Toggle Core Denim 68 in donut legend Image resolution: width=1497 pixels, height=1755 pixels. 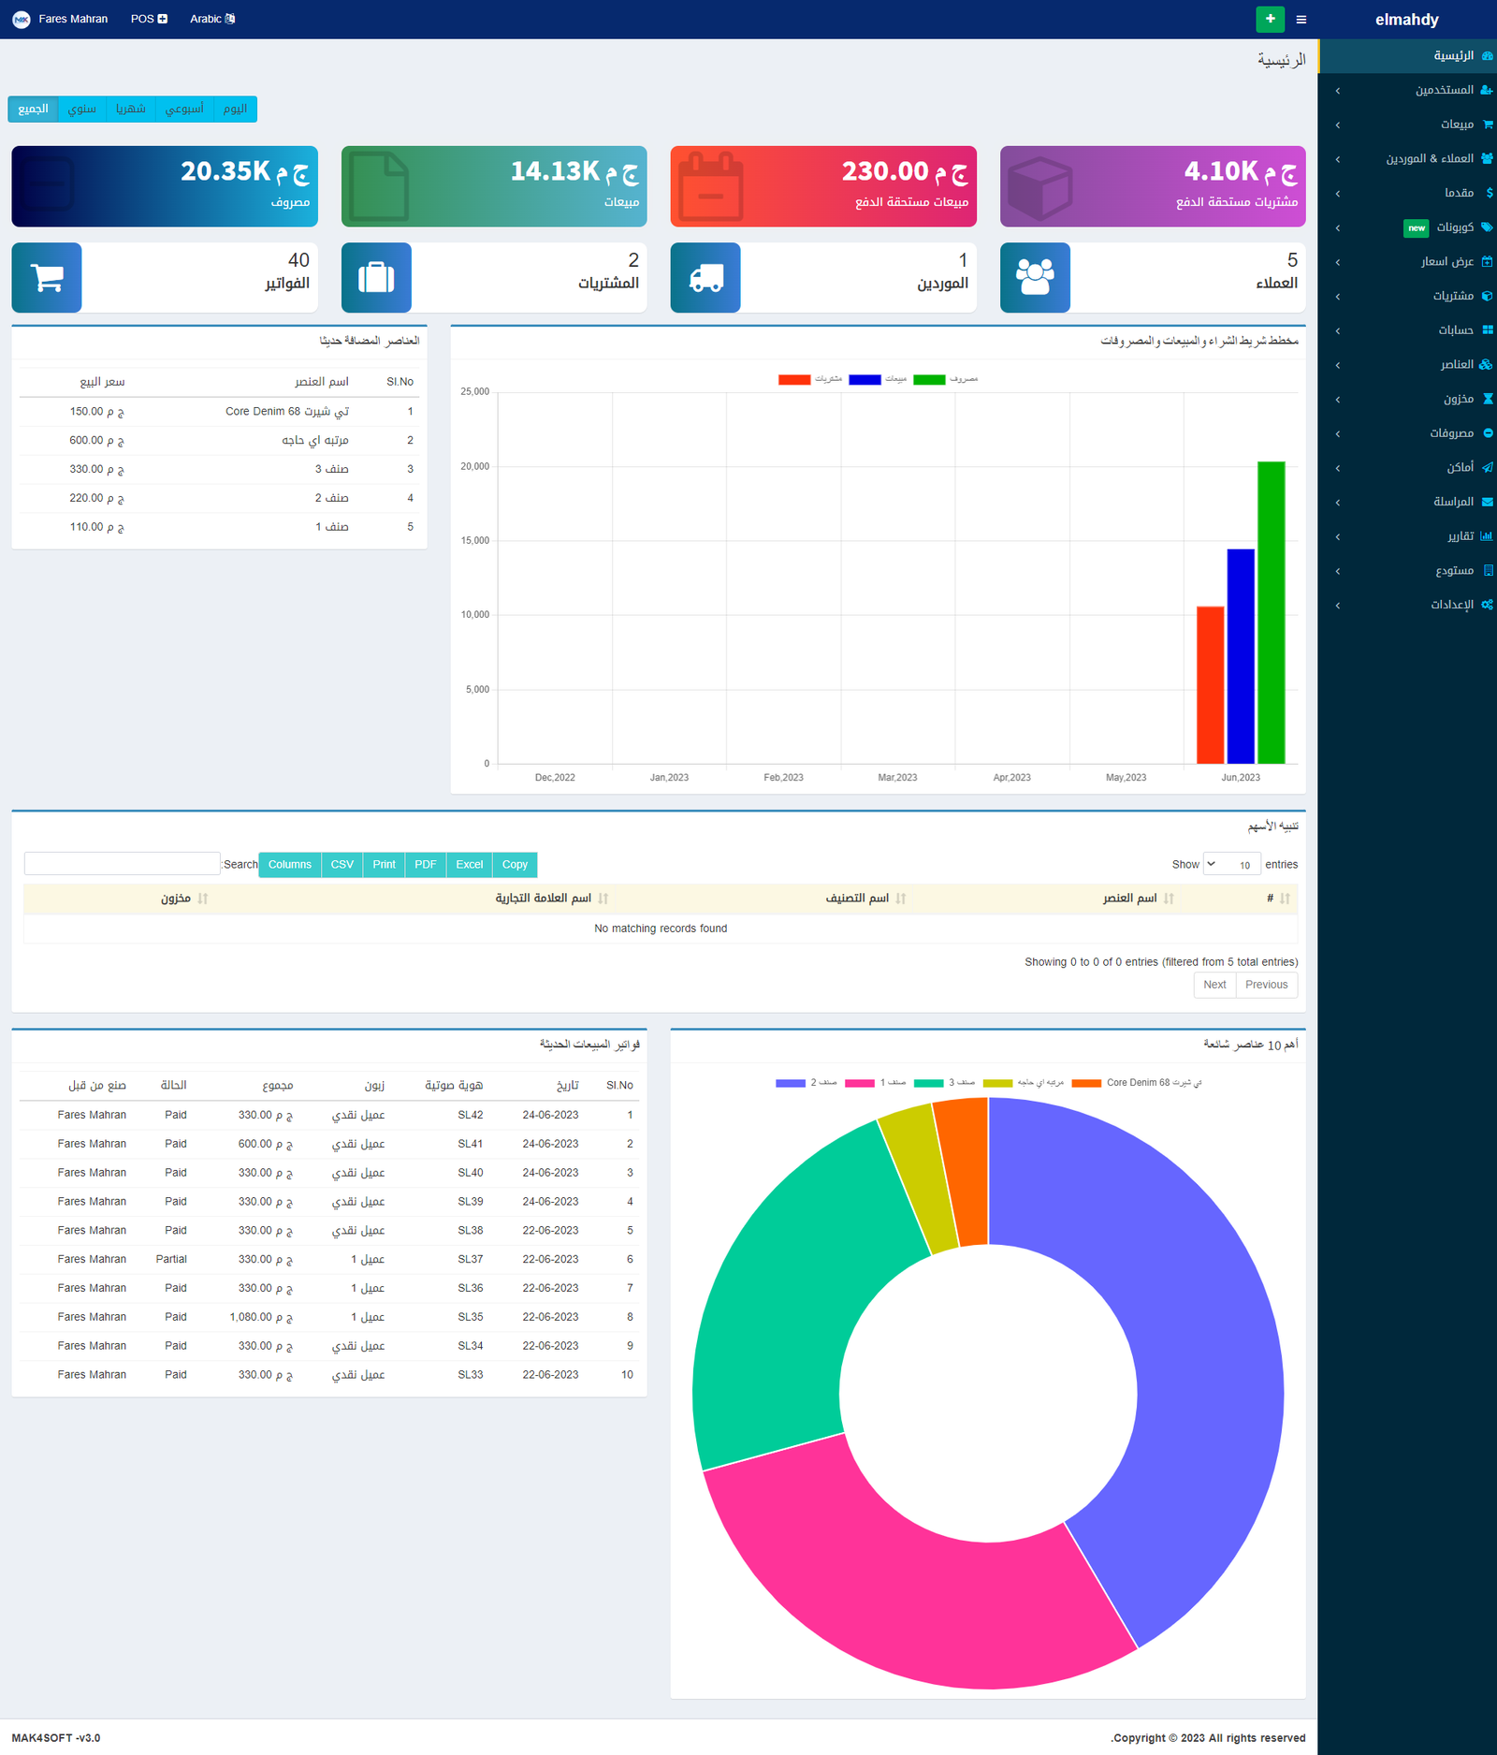[x=1086, y=1083]
